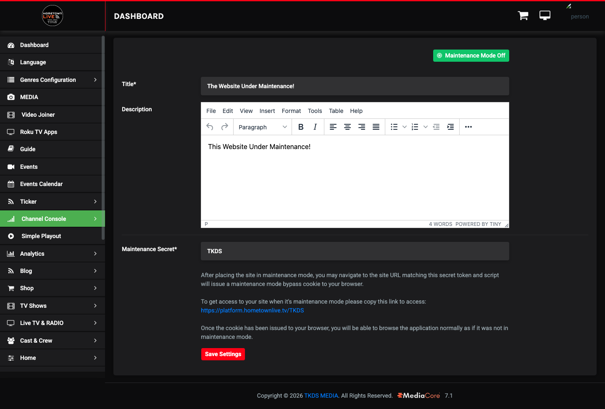Open the View menu in editor
Screen dimensions: 605x409
(x=246, y=111)
